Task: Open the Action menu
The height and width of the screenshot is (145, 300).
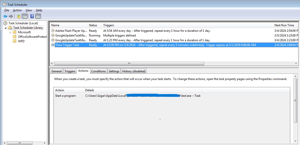Action: pos(17,10)
